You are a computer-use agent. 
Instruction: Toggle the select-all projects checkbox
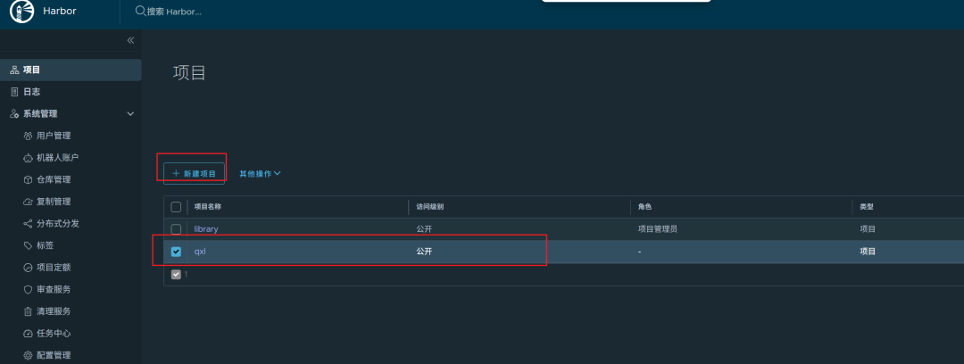176,207
